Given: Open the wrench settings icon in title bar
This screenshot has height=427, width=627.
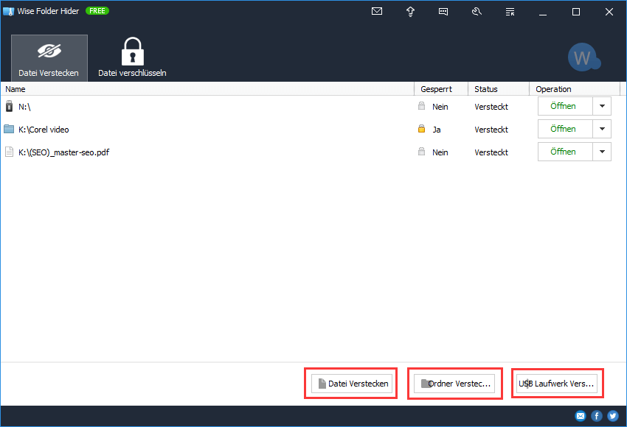Looking at the screenshot, I should point(477,12).
